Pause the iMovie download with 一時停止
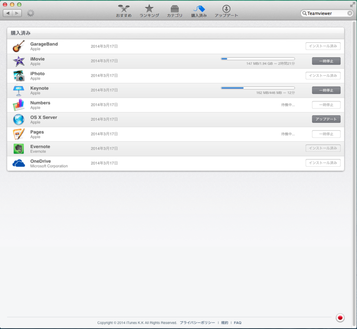357x329 pixels. 326,61
